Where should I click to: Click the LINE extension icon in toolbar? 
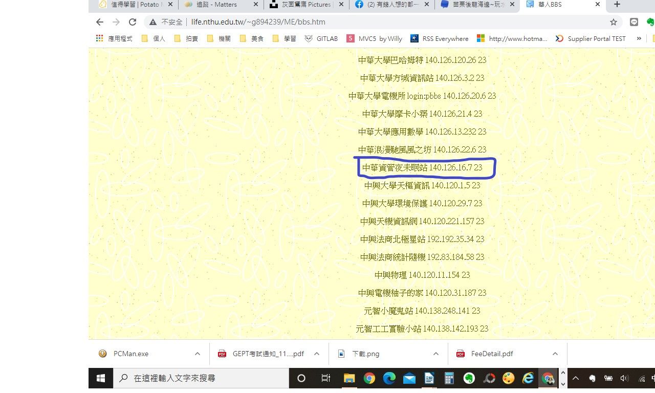click(635, 22)
